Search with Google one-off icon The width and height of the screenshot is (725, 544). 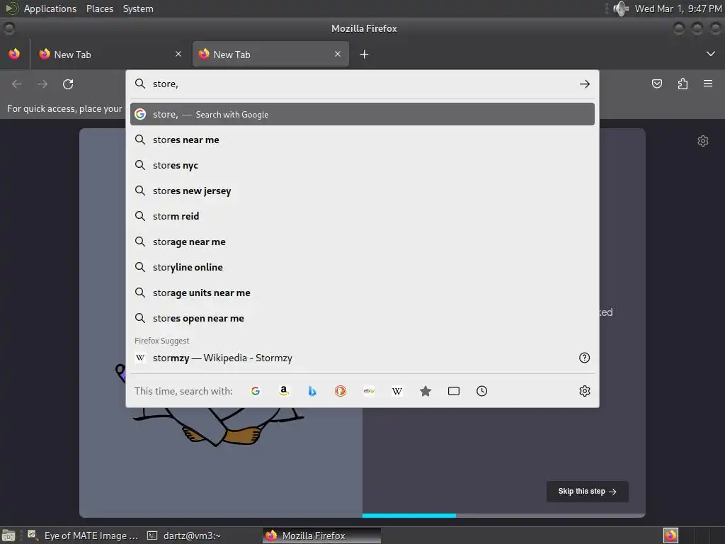(x=255, y=391)
